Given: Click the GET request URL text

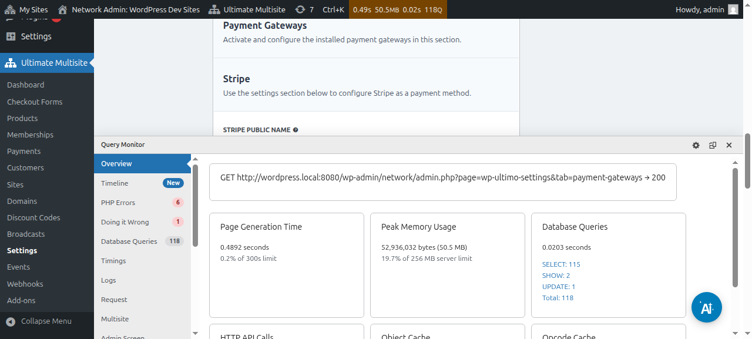Looking at the screenshot, I should (443, 177).
